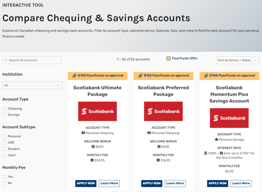Select Yes for Monthly Fee
Image resolution: width=262 pixels, height=192 pixels.
point(4,177)
